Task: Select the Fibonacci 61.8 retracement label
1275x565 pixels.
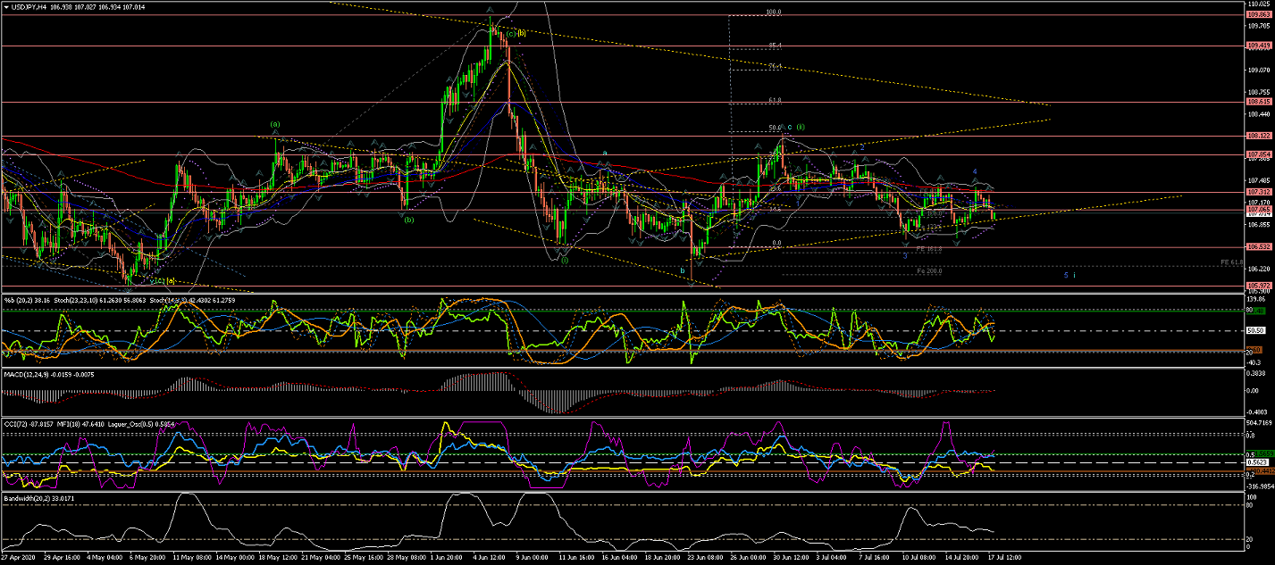Action: [774, 101]
